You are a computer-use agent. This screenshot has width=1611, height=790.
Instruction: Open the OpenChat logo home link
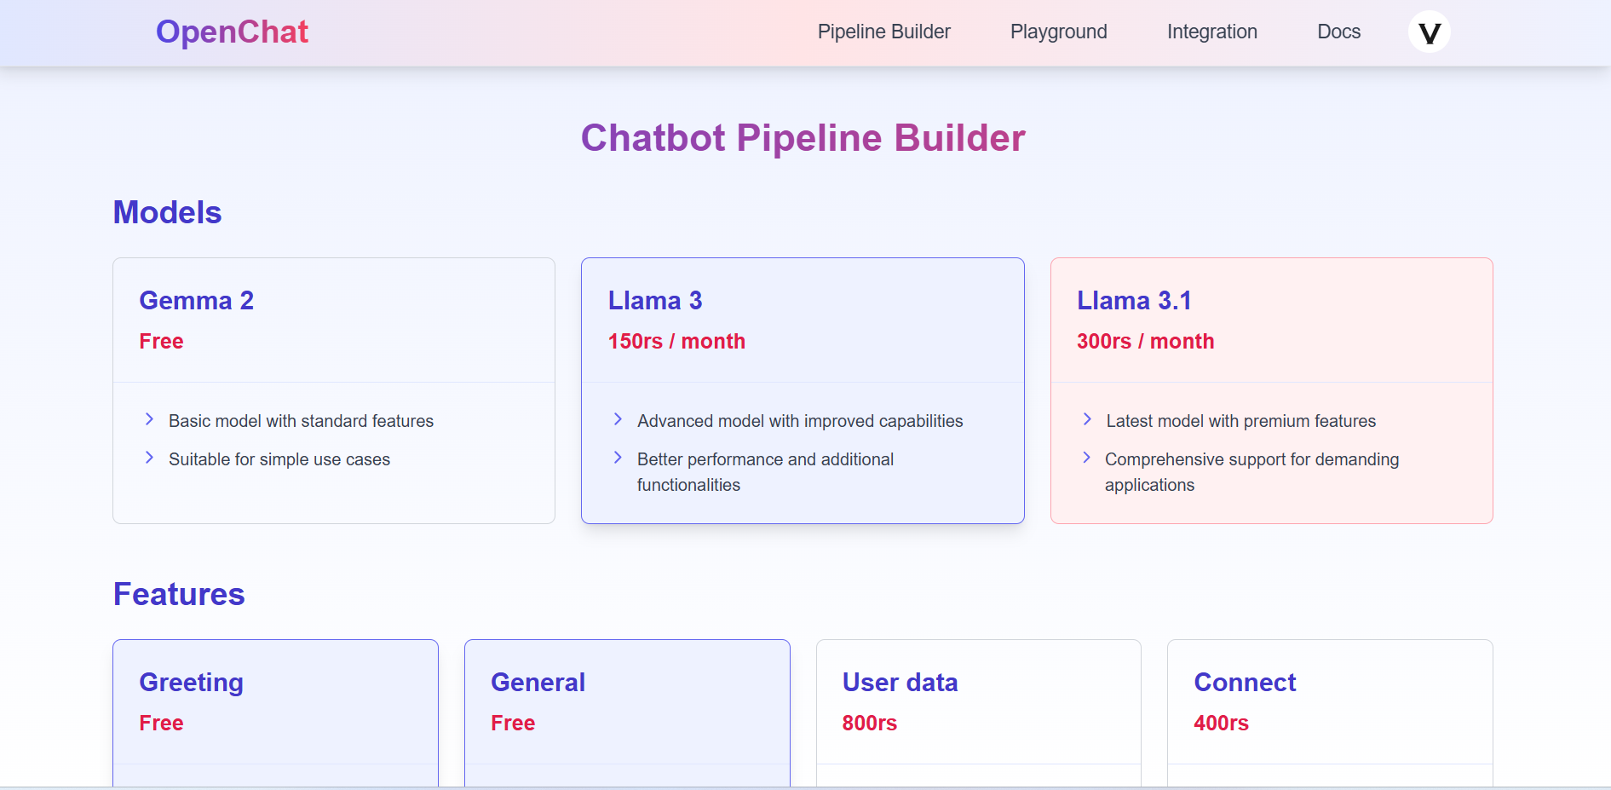(232, 32)
